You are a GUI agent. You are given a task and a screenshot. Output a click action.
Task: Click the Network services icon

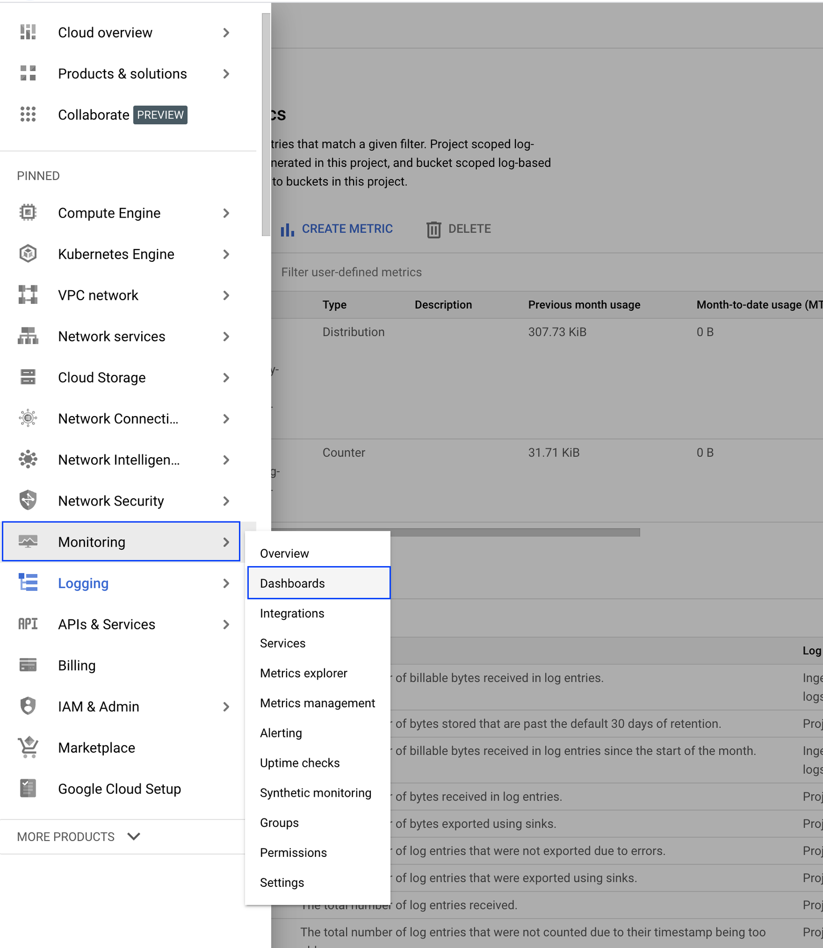28,335
